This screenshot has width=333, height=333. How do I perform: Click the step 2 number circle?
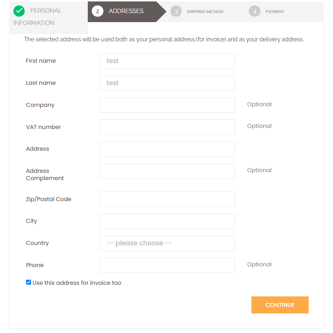click(98, 11)
